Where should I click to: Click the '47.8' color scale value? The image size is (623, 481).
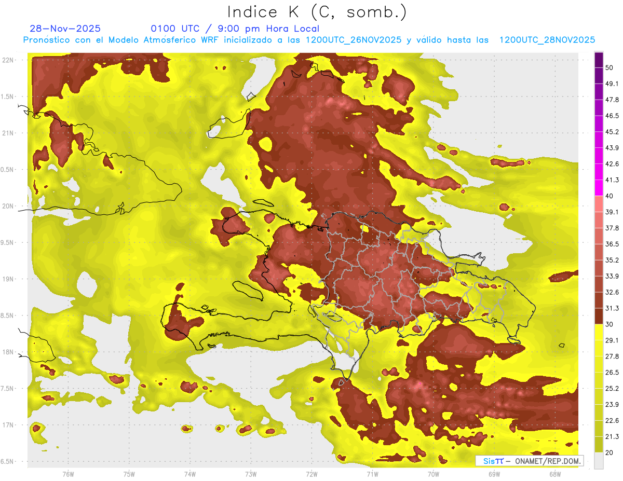(612, 100)
